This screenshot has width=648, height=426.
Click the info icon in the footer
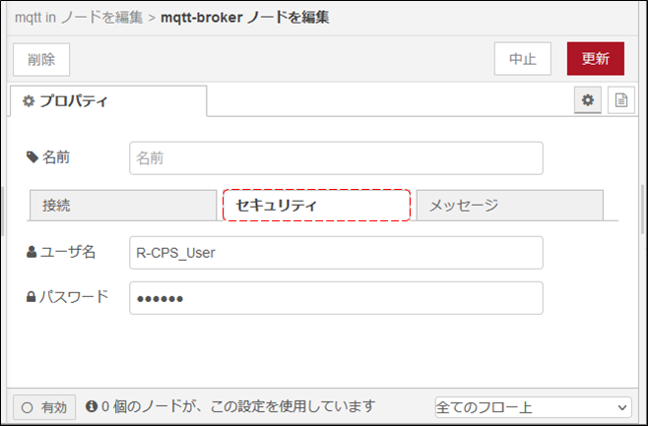pyautogui.click(x=92, y=406)
